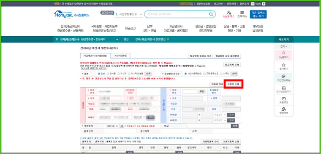Select 위수탁영세율 radio for 종류
This screenshot has height=154, width=321.
(x=129, y=74)
